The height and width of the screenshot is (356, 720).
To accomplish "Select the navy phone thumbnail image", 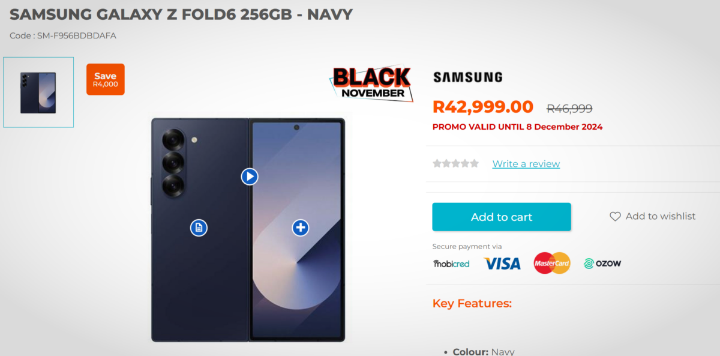I will pyautogui.click(x=38, y=92).
